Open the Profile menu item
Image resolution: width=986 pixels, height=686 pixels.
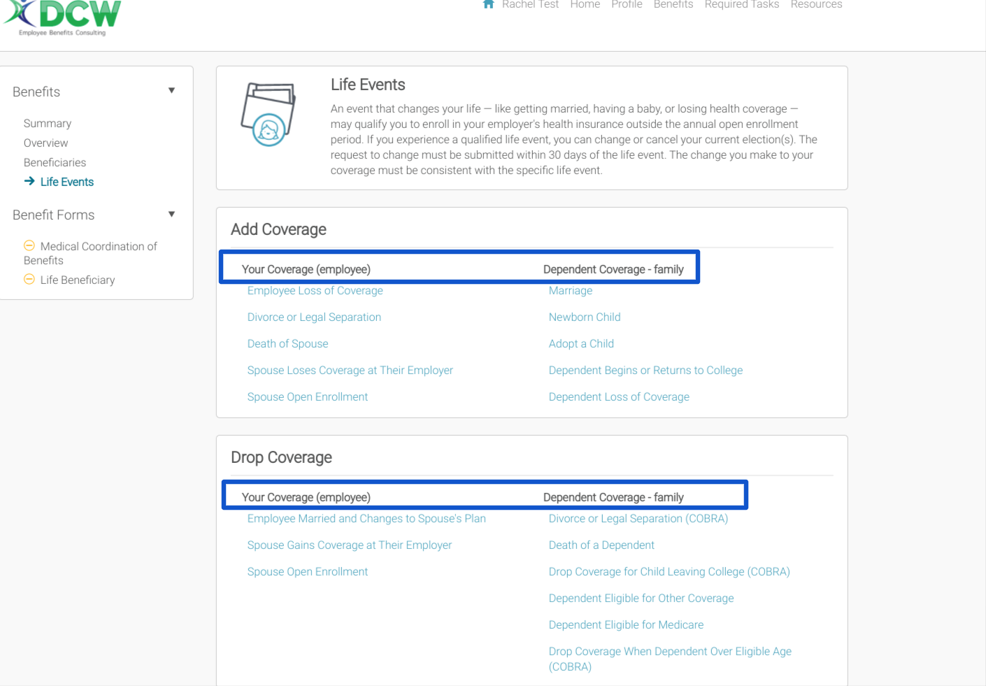coord(627,5)
